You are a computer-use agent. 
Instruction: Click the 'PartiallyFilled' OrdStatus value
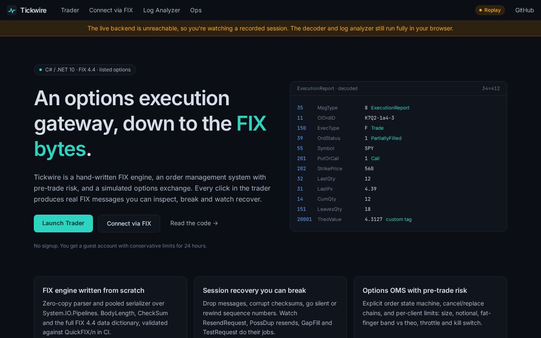pyautogui.click(x=386, y=138)
